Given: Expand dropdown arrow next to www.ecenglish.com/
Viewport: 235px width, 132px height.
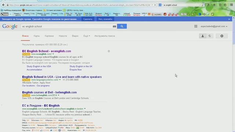Looking at the screenshot, I should click(53, 54).
